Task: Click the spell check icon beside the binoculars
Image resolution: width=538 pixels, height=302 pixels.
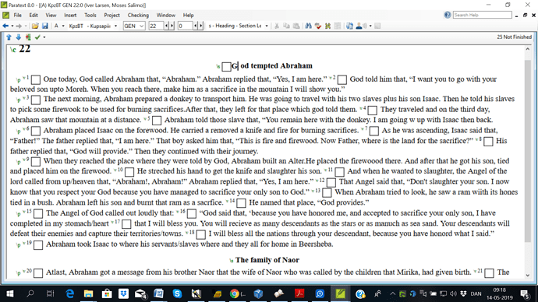Action: pyautogui.click(x=318, y=26)
